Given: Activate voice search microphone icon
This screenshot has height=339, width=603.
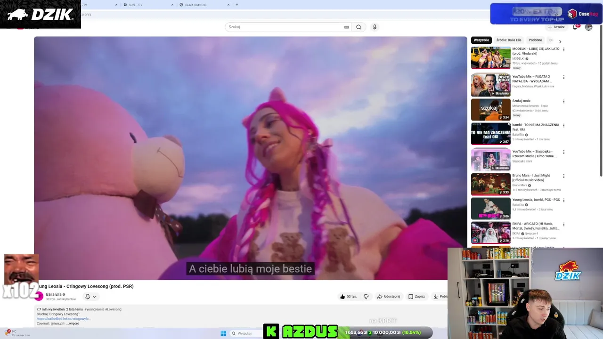Looking at the screenshot, I should [x=375, y=27].
